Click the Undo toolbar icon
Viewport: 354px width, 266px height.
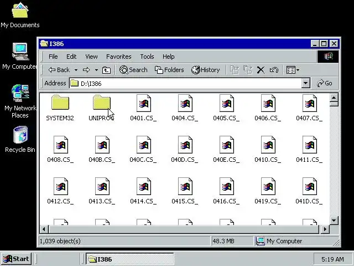pyautogui.click(x=274, y=70)
